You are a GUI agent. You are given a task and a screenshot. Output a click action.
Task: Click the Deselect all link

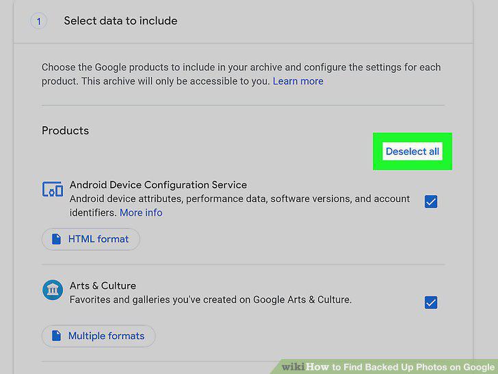click(x=412, y=152)
